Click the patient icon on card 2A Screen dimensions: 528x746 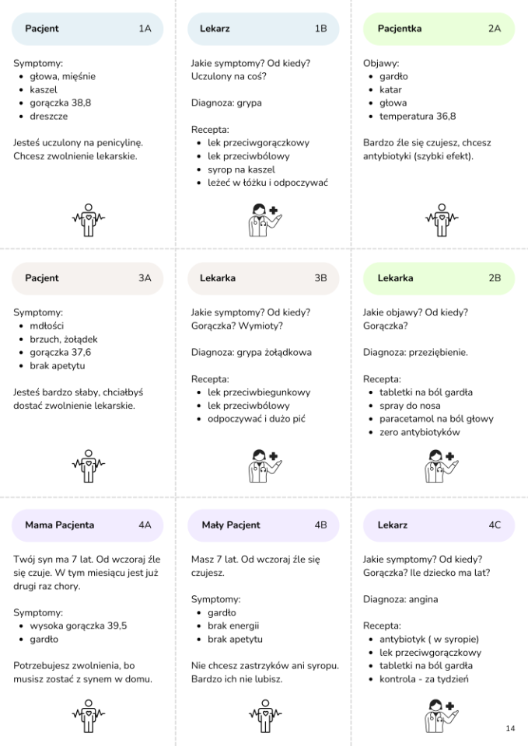tap(441, 220)
